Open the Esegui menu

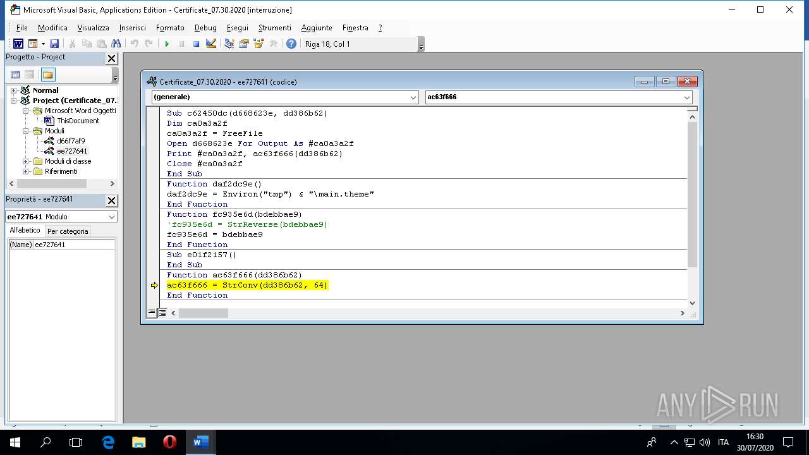(238, 28)
